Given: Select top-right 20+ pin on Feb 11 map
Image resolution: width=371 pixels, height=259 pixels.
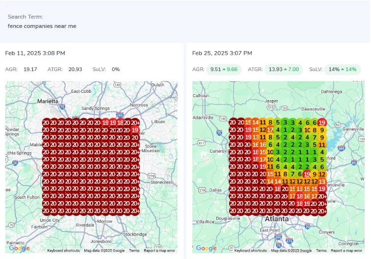Looking at the screenshot, I should tap(135, 123).
